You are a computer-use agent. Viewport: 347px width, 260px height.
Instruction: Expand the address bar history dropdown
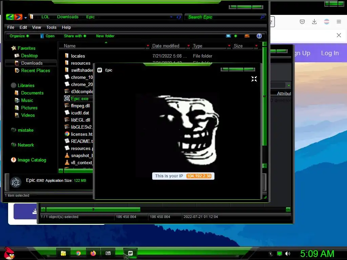pos(171,17)
